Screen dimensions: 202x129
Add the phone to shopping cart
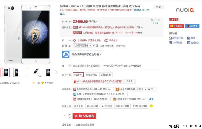click(x=84, y=116)
